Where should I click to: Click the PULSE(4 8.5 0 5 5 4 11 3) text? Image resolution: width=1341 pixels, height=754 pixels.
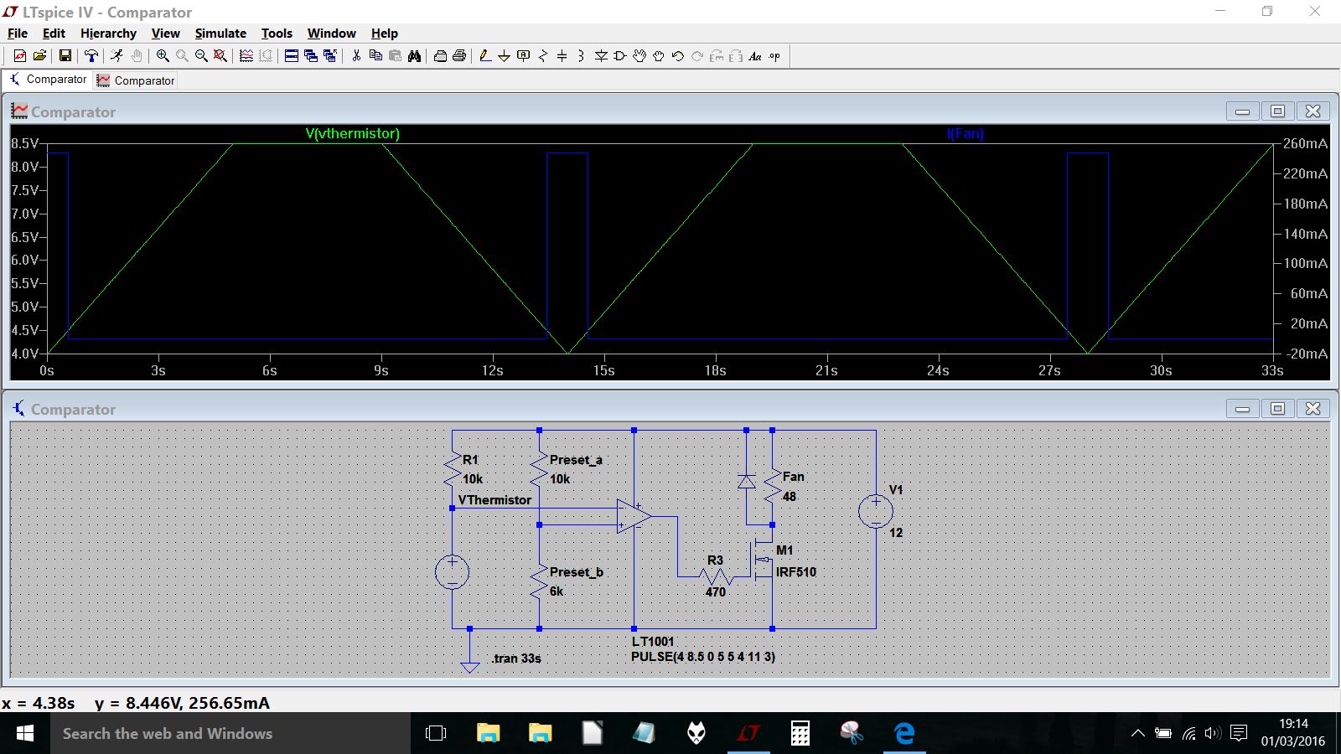click(703, 657)
